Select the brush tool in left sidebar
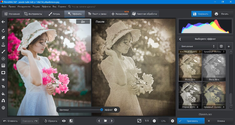This screenshot has height=125, width=235. [3, 51]
